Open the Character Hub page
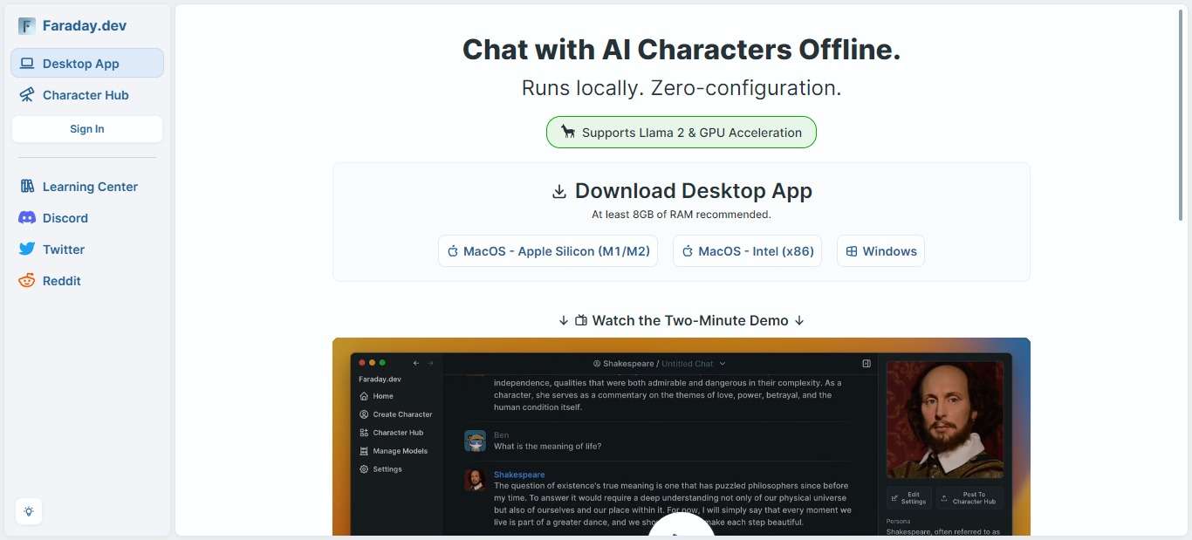 pos(86,95)
